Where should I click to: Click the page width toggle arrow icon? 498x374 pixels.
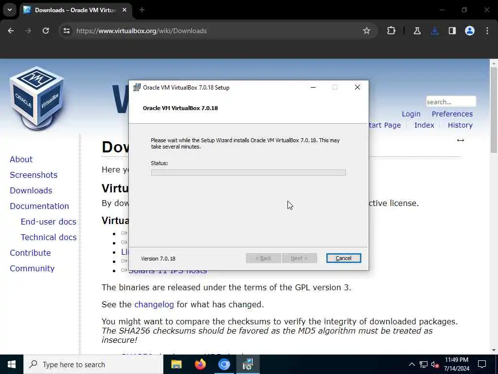coord(461,140)
